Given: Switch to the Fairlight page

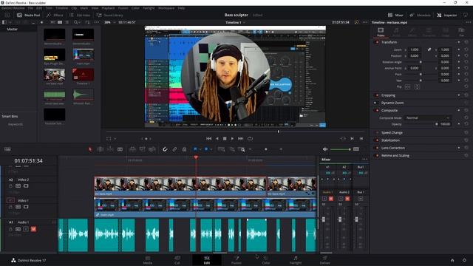Looking at the screenshot, I should coord(296,260).
